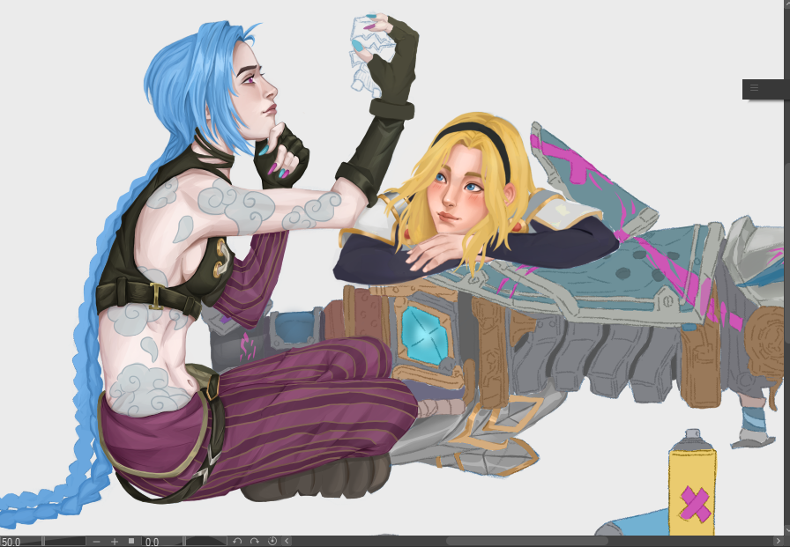
Task: Click the horizontal scrollbar thumb
Action: [x=526, y=542]
